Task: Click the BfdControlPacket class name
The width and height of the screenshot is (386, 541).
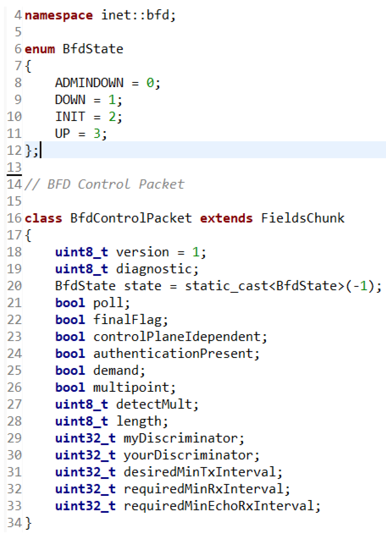Action: pyautogui.click(x=131, y=218)
